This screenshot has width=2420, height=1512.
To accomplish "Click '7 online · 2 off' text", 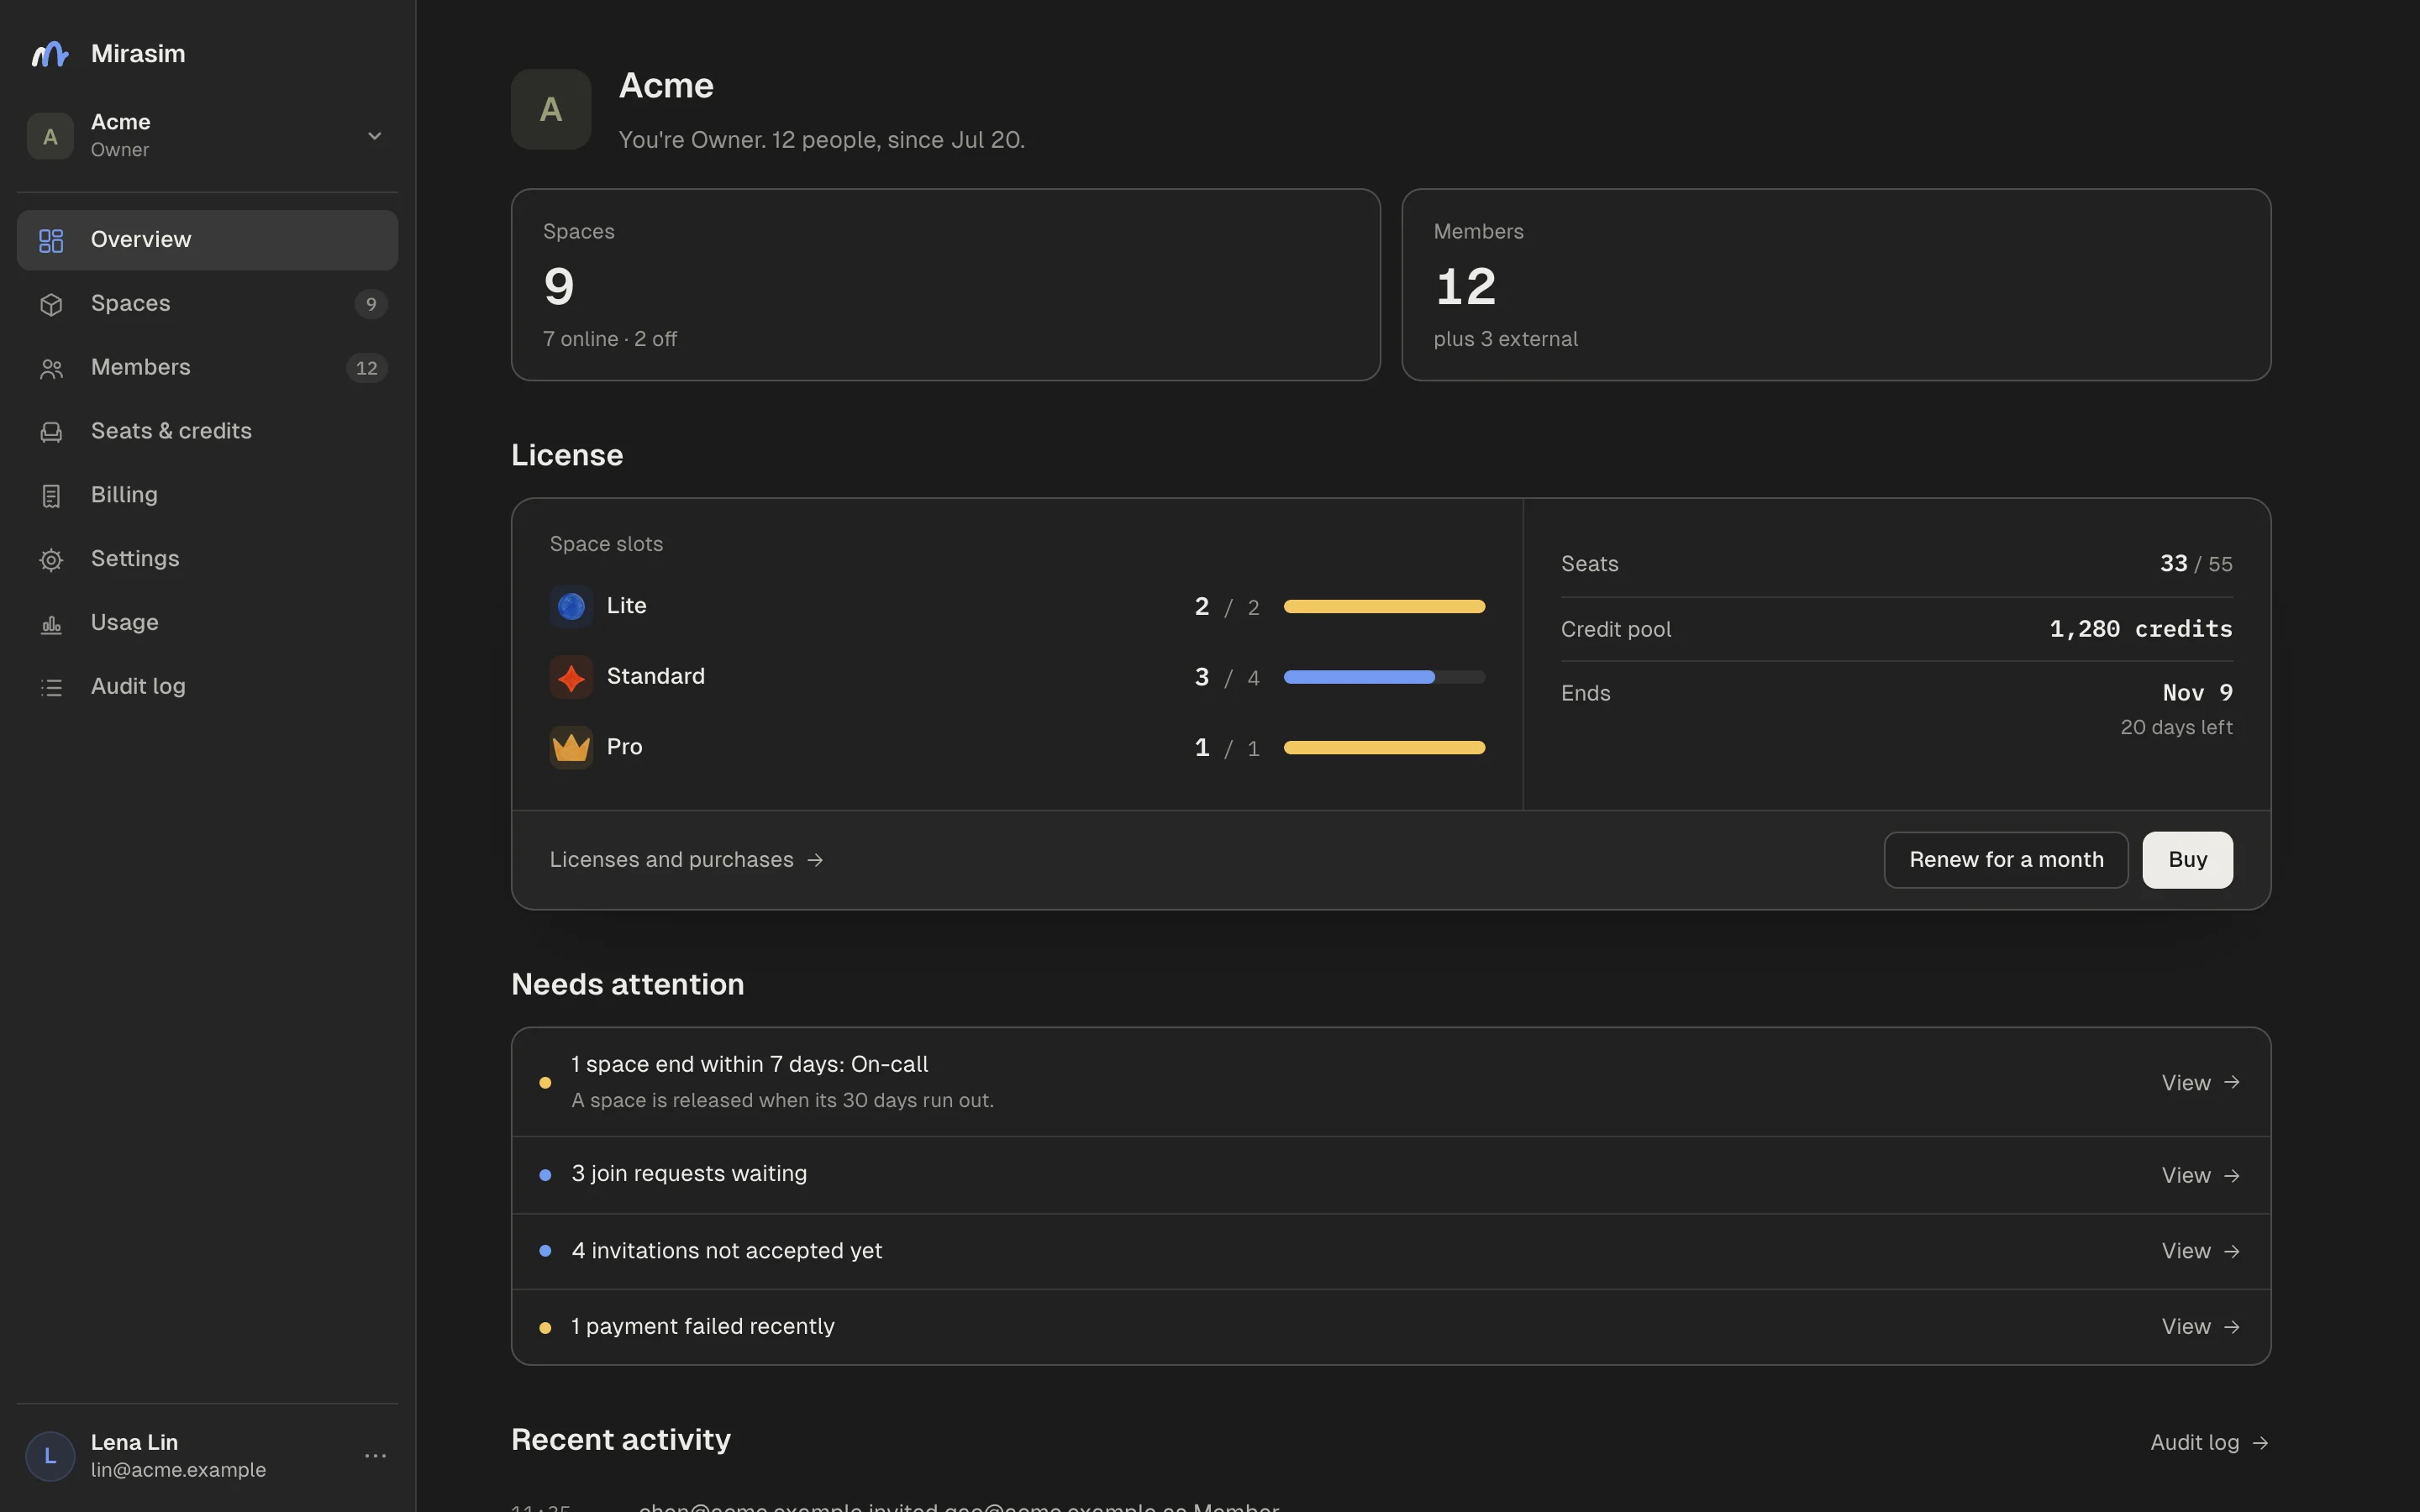I will tap(610, 339).
